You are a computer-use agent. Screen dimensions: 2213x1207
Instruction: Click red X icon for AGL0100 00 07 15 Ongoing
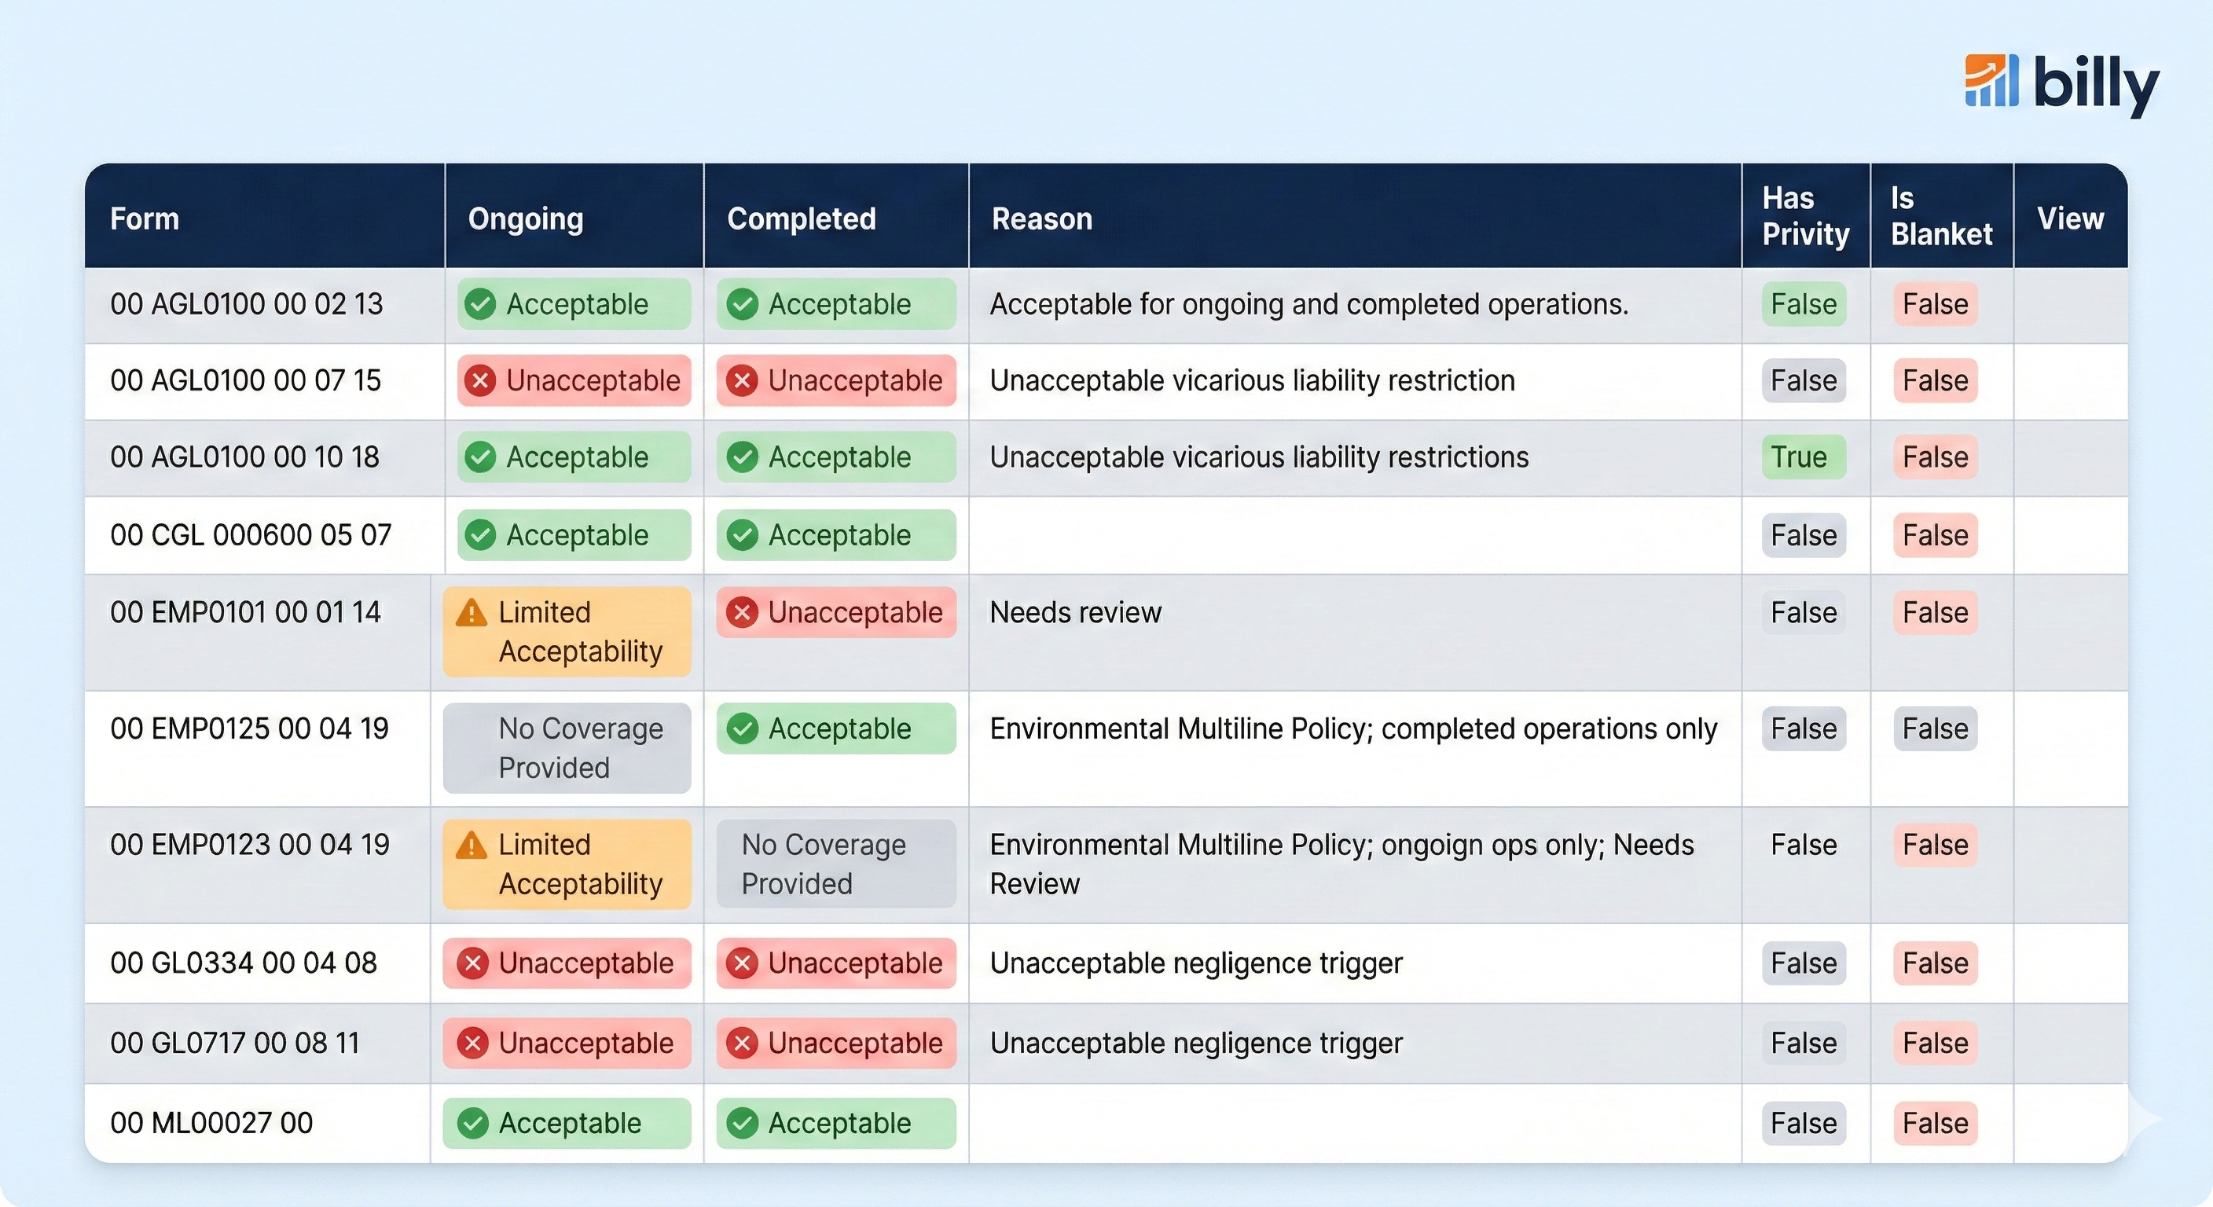pos(480,380)
